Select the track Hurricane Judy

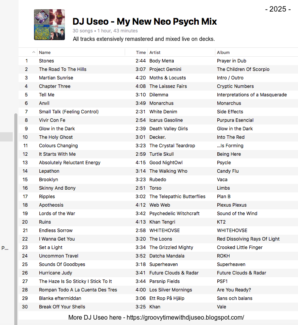click(158, 273)
